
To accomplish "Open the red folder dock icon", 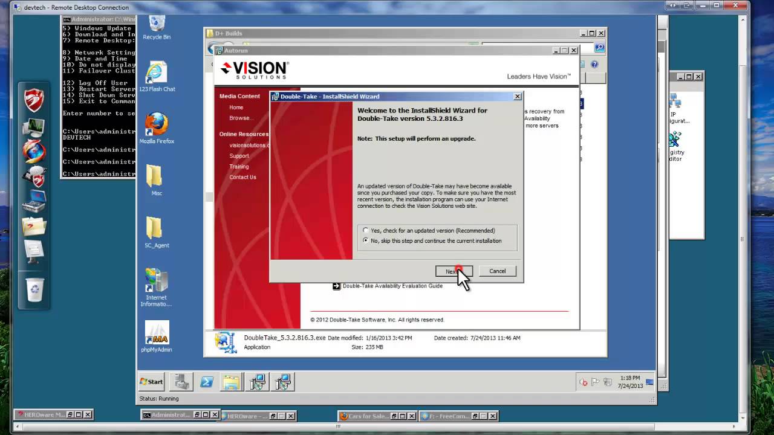I will pyautogui.click(x=34, y=225).
